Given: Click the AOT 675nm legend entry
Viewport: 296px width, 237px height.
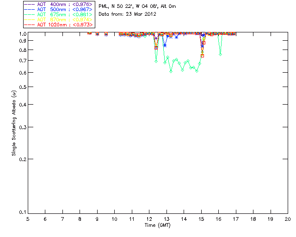Looking at the screenshot, I should [59, 14].
